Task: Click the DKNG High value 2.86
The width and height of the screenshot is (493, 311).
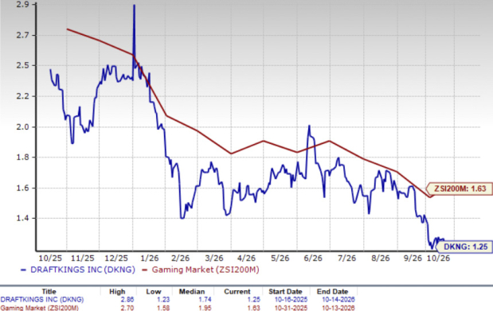Action: 127,299
